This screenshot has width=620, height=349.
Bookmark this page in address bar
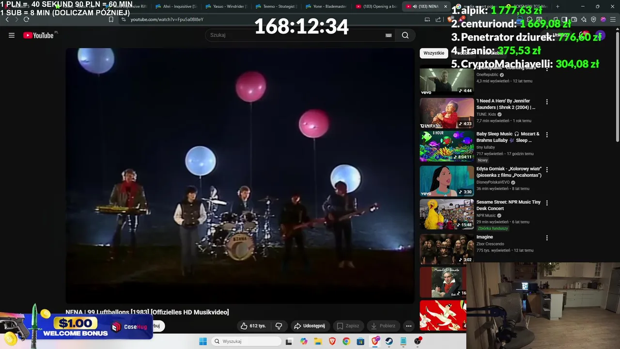pos(111,19)
